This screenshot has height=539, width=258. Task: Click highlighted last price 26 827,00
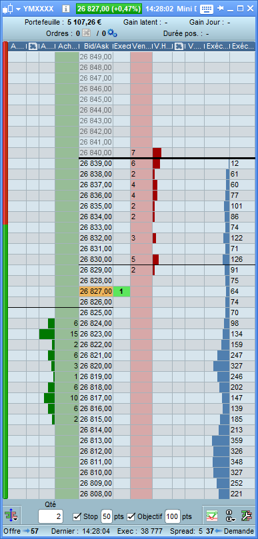(96, 291)
